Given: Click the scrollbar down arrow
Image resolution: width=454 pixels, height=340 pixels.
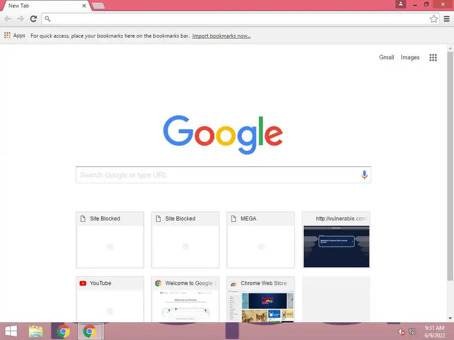Looking at the screenshot, I should (450, 318).
